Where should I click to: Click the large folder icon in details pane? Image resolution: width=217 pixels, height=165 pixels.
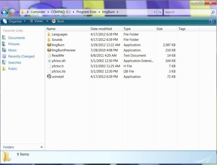[7, 157]
